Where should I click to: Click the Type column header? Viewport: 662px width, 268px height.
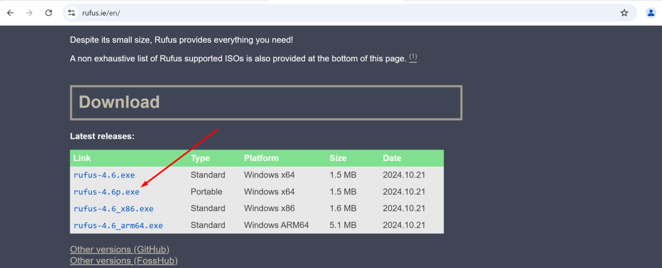pos(200,158)
